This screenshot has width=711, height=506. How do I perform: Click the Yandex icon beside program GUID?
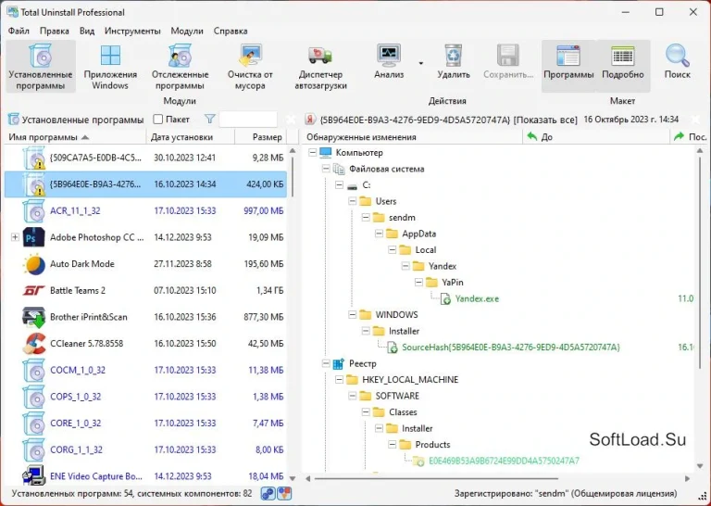pos(310,120)
